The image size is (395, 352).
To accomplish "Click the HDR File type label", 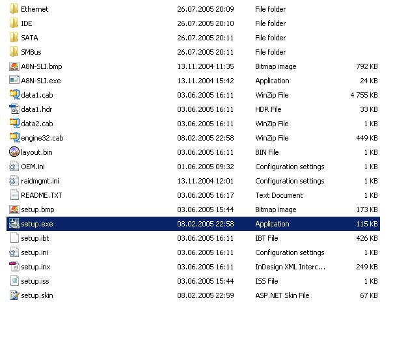I will [268, 109].
